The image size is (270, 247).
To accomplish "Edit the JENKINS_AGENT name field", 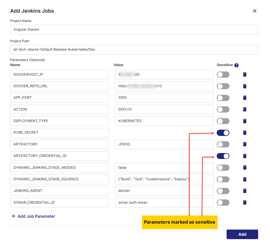I will click(x=59, y=191).
